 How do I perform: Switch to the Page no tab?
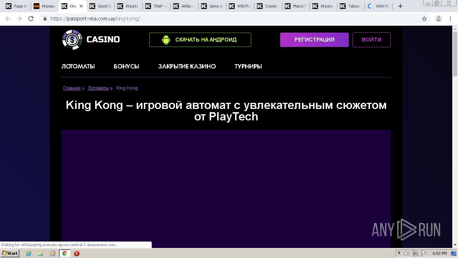[16, 6]
